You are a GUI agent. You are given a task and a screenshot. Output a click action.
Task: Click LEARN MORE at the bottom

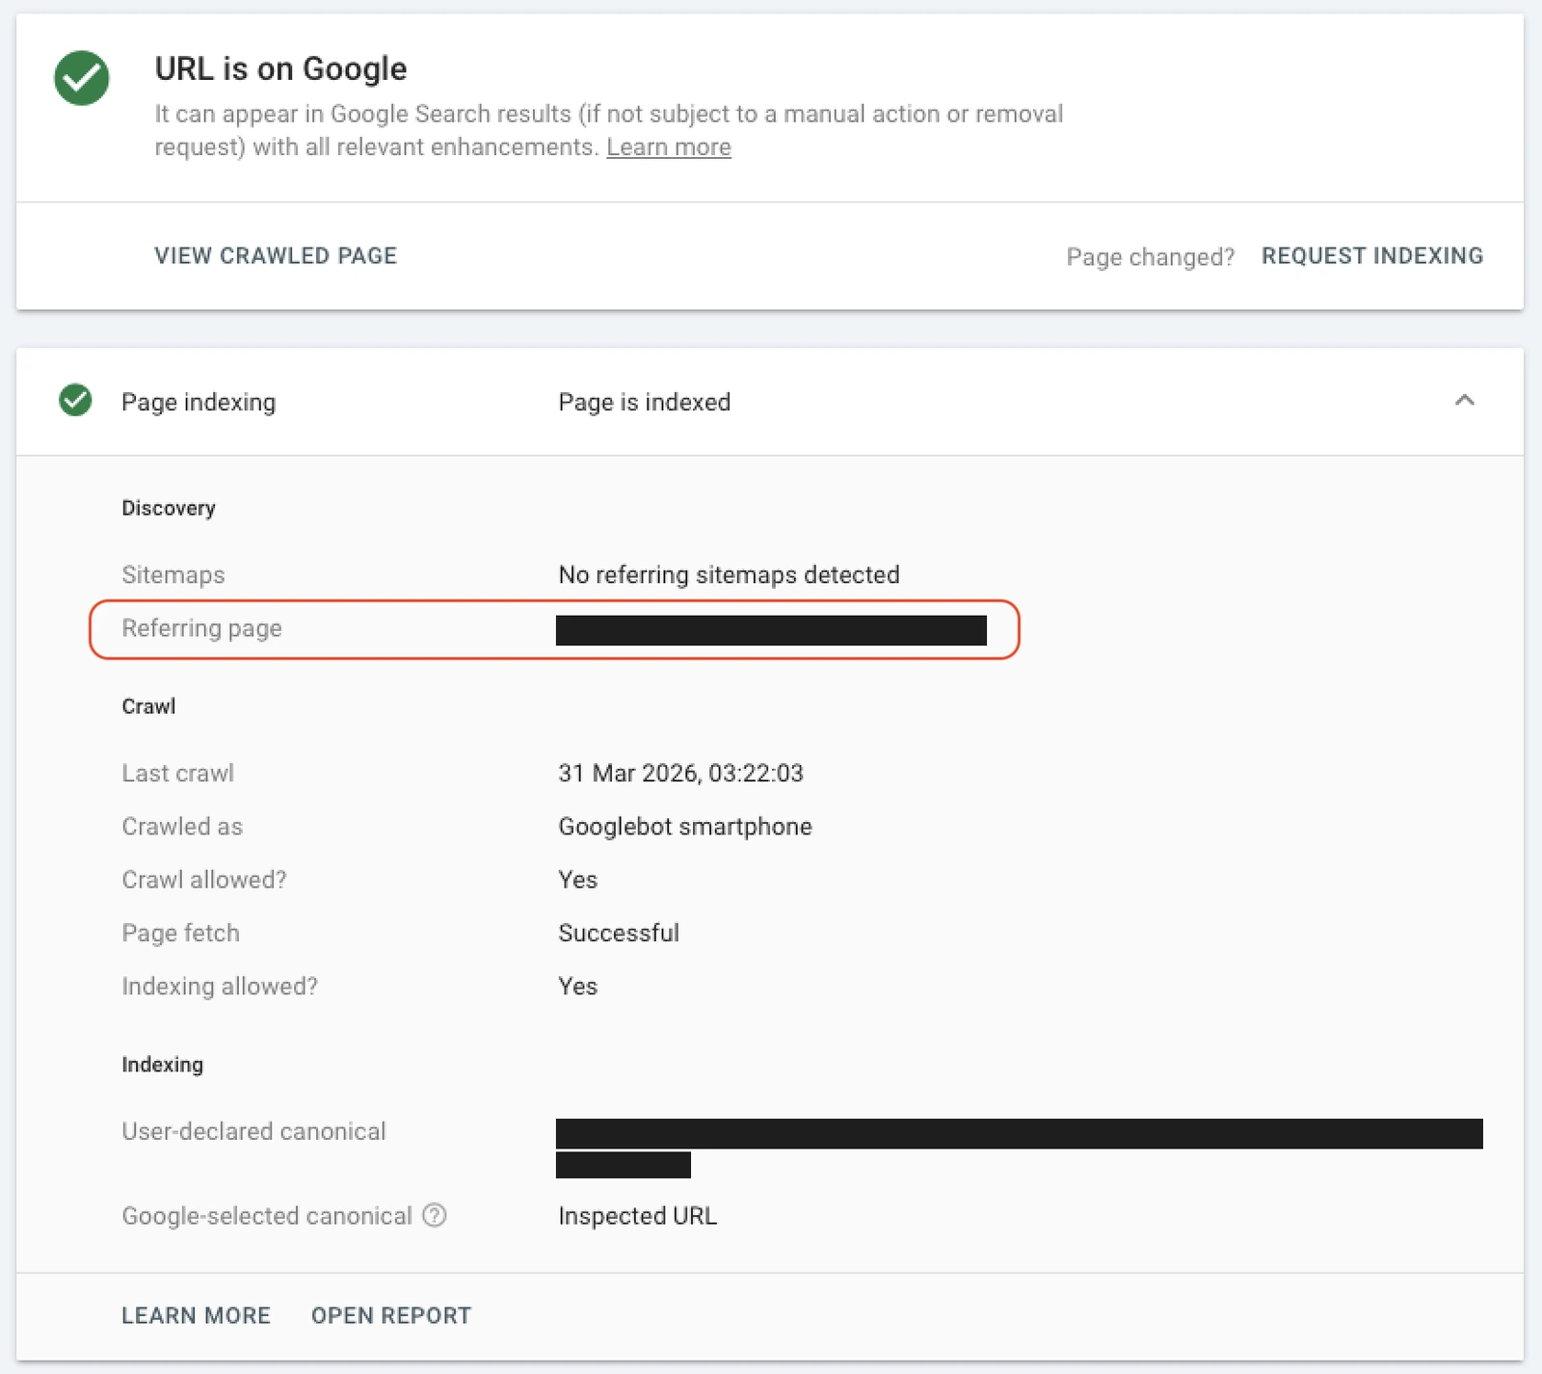click(196, 1315)
